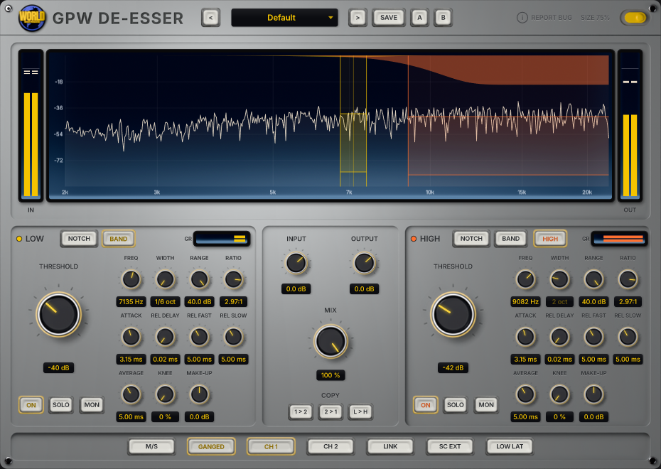Open the Default preset dropdown

pyautogui.click(x=284, y=18)
